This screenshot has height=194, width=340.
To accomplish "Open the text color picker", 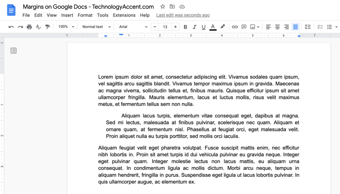I will tap(213, 27).
